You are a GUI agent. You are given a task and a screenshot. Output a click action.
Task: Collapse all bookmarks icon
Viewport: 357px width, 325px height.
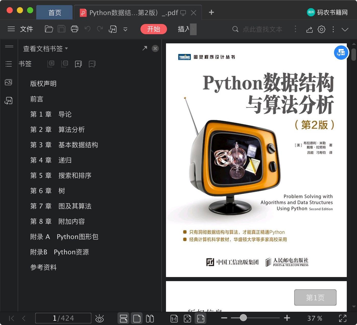(x=65, y=64)
